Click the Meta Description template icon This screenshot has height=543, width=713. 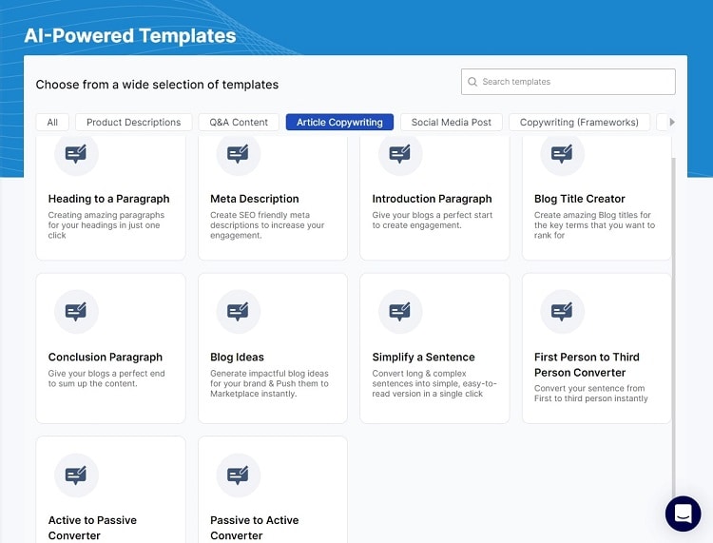(239, 154)
